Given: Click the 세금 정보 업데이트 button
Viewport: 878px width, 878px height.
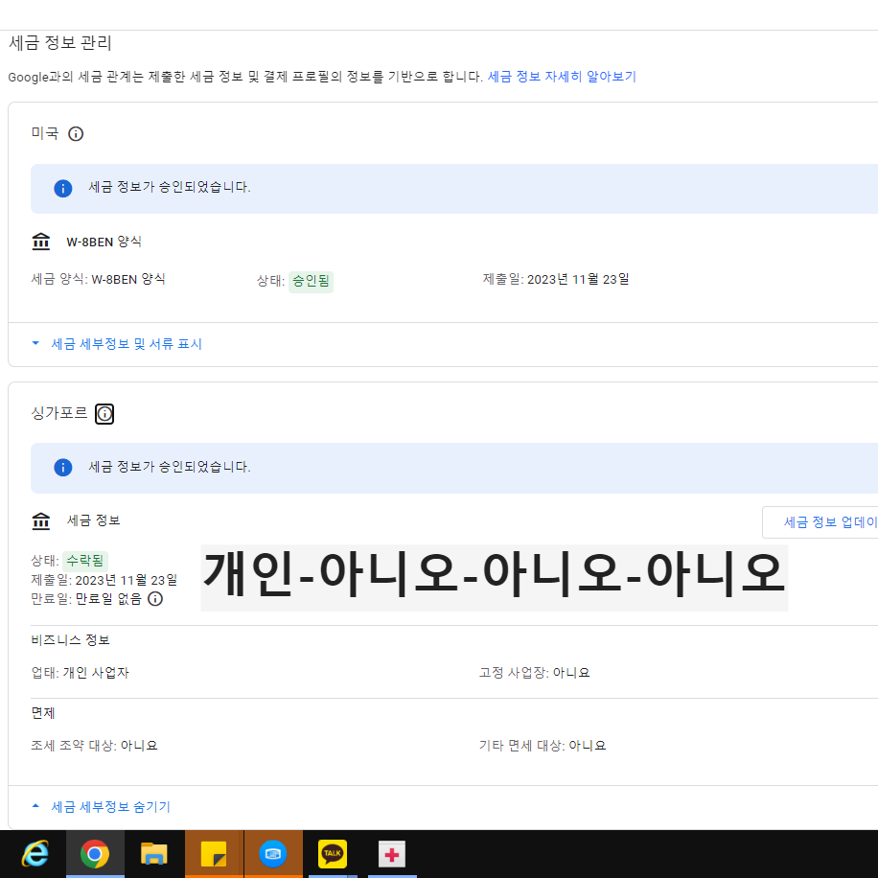Looking at the screenshot, I should [820, 522].
